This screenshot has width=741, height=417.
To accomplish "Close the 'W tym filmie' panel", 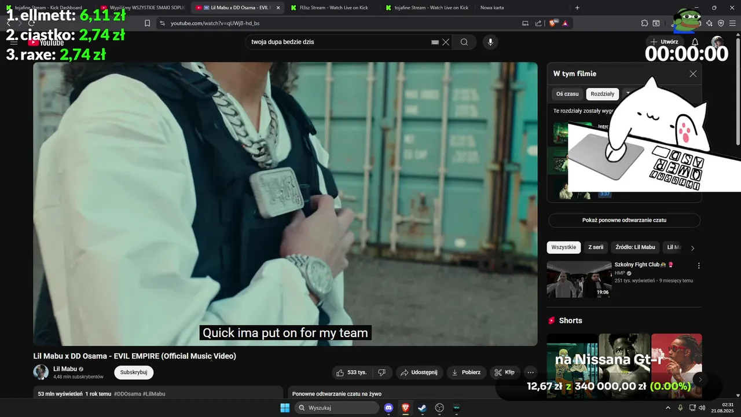I will pyautogui.click(x=693, y=74).
